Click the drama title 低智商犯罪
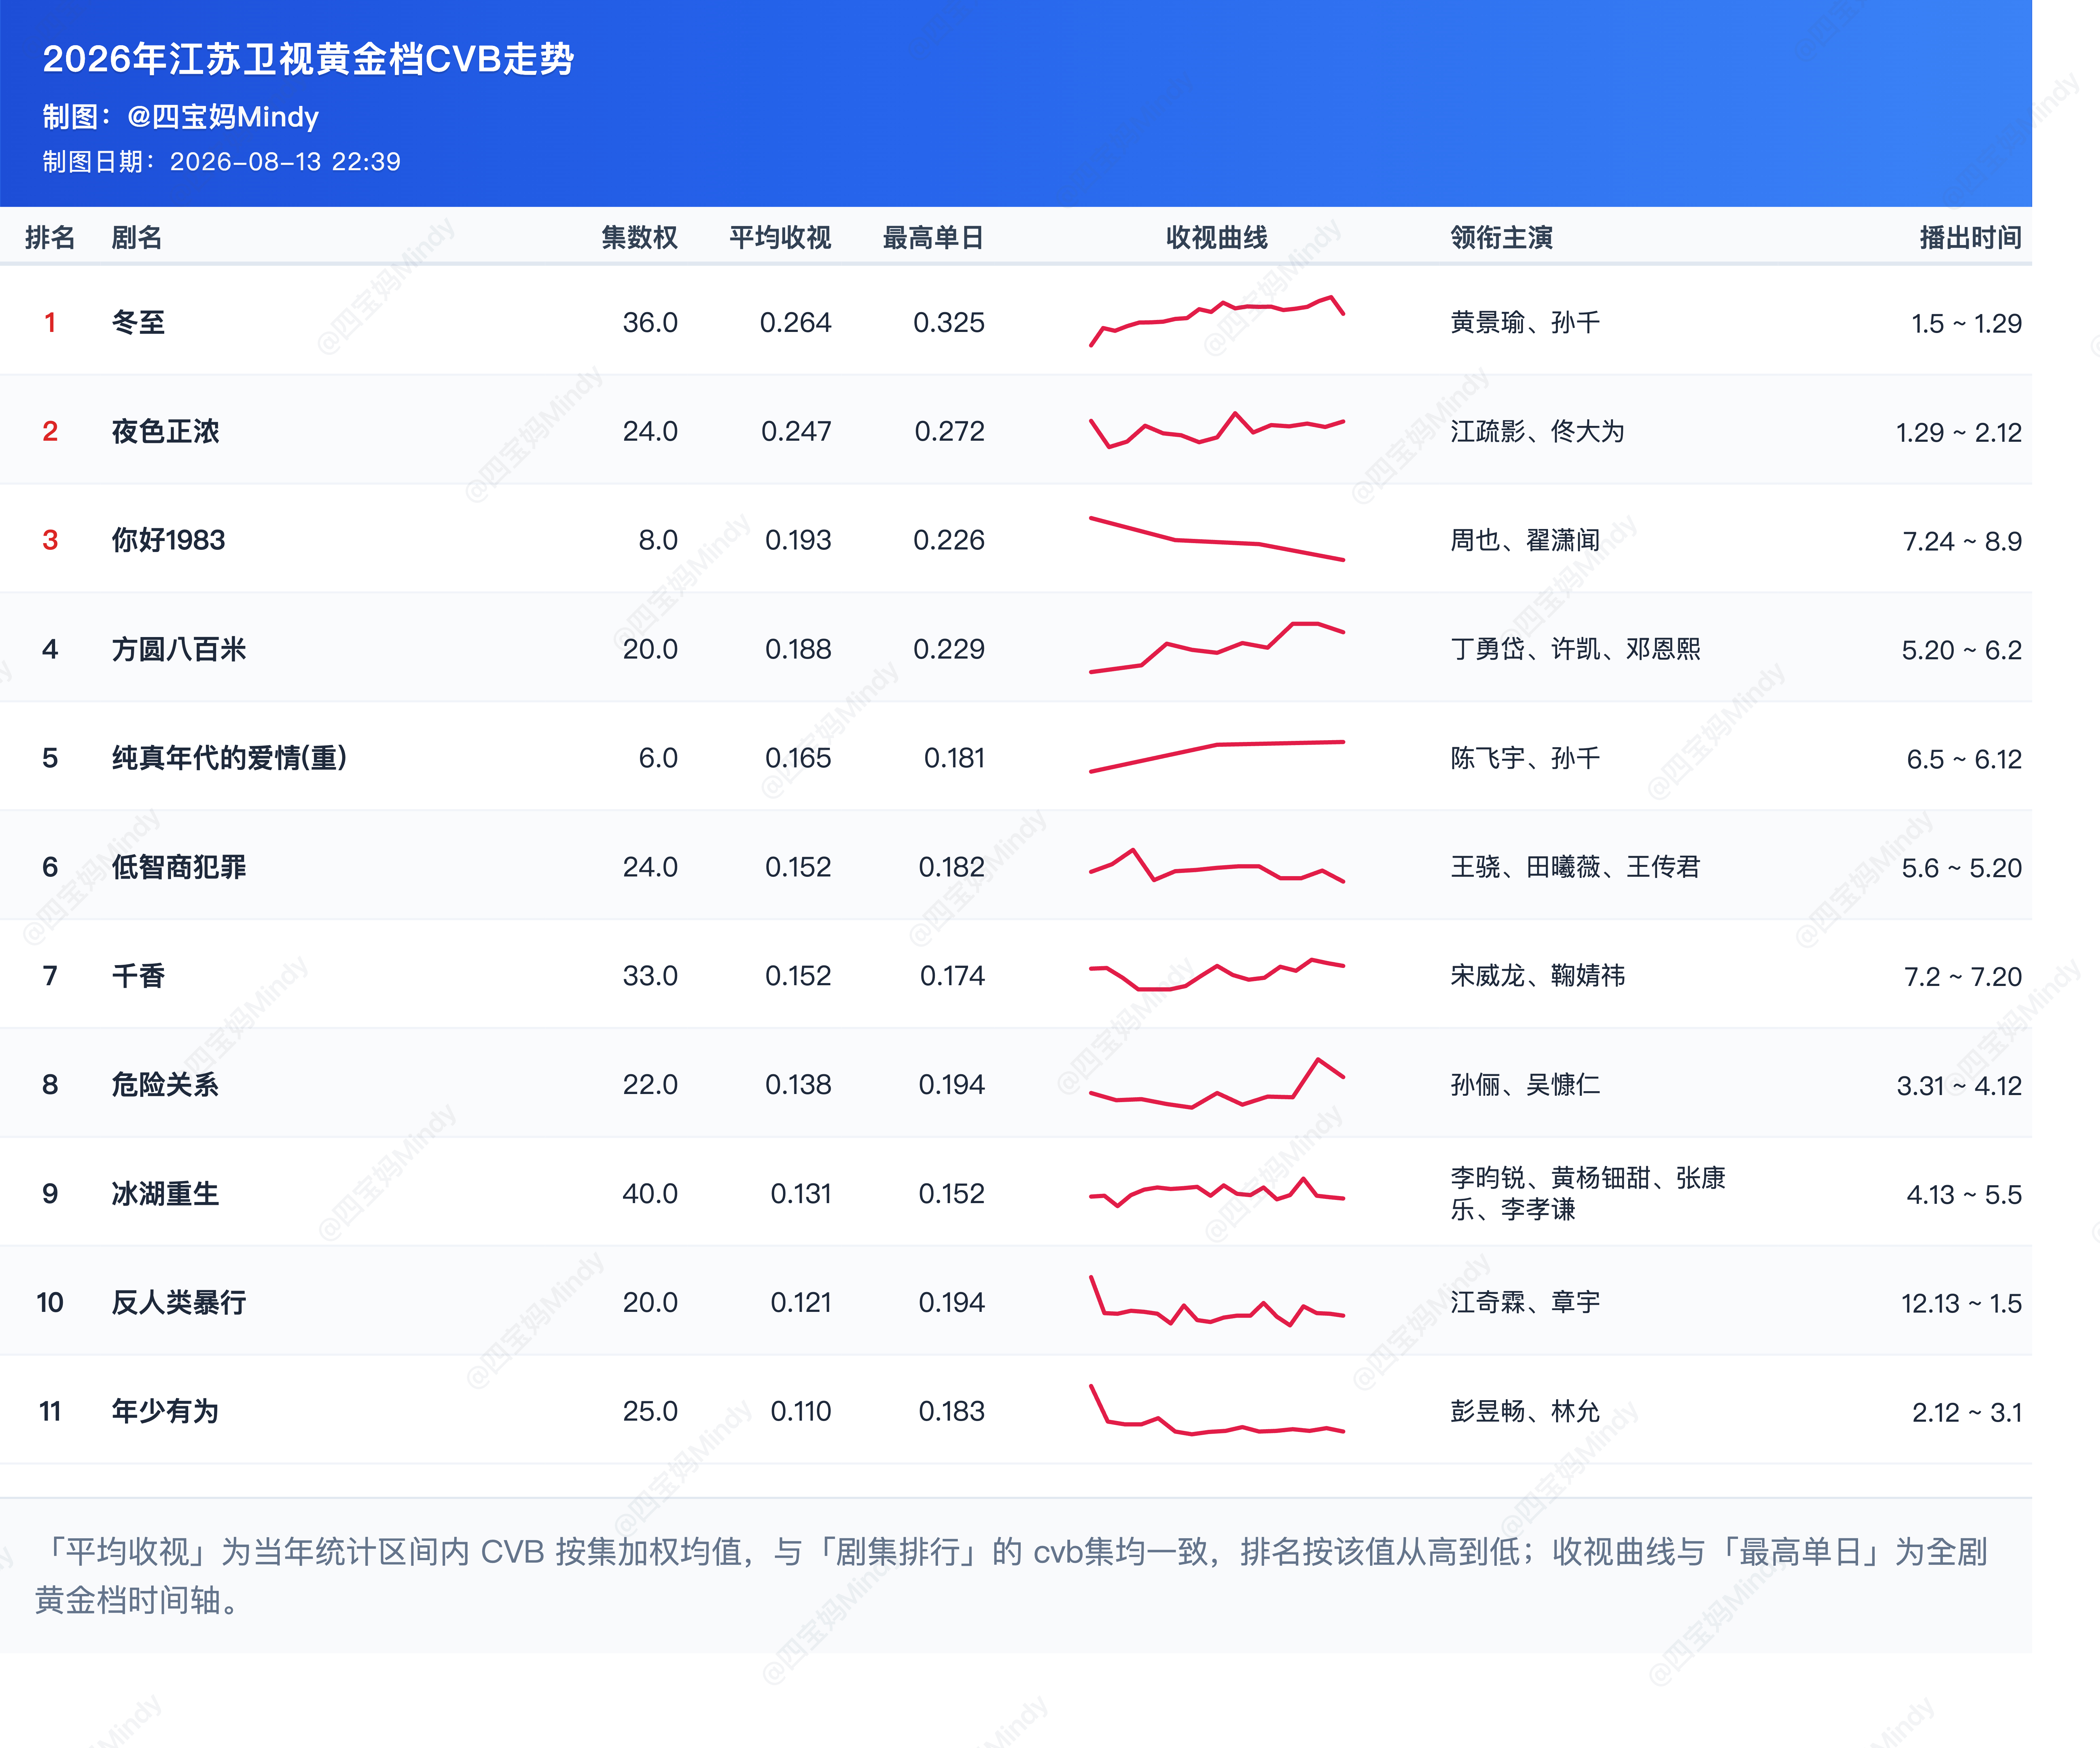 tap(179, 867)
